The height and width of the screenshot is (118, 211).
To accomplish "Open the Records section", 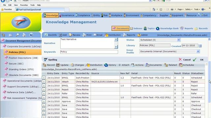I will (x=201, y=29).
